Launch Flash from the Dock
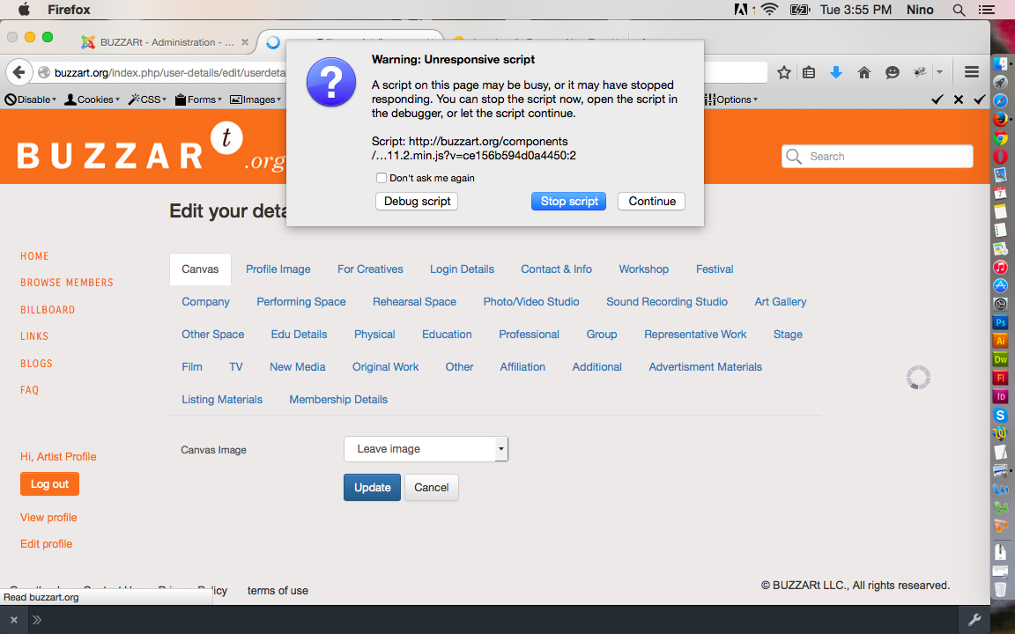The width and height of the screenshot is (1015, 634). 1001,378
